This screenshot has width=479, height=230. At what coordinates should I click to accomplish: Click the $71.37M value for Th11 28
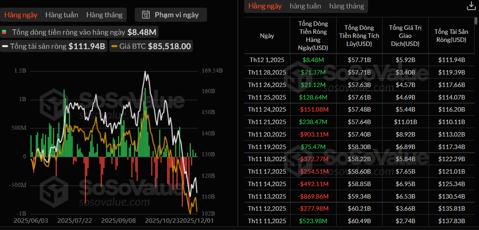tap(313, 72)
